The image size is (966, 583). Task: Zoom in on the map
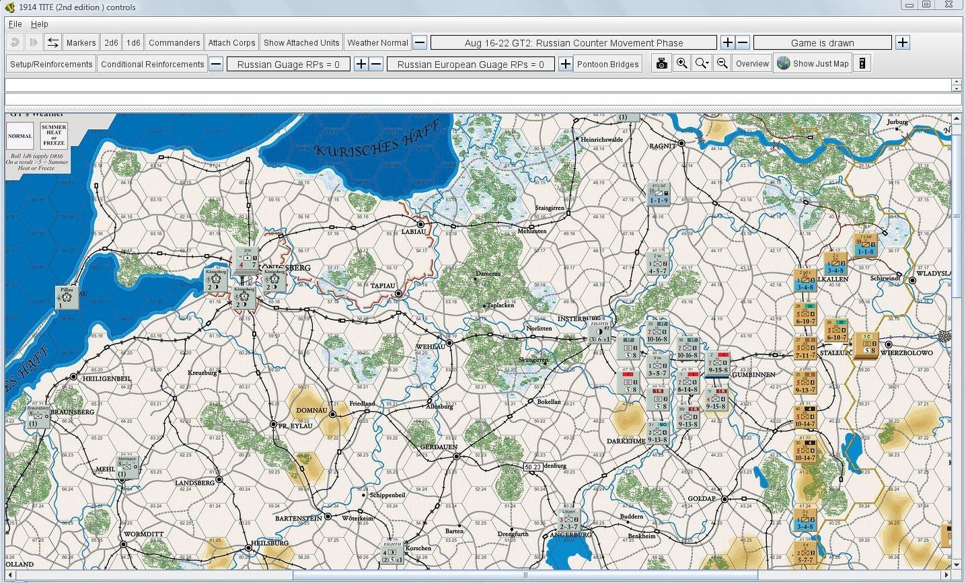pyautogui.click(x=682, y=64)
